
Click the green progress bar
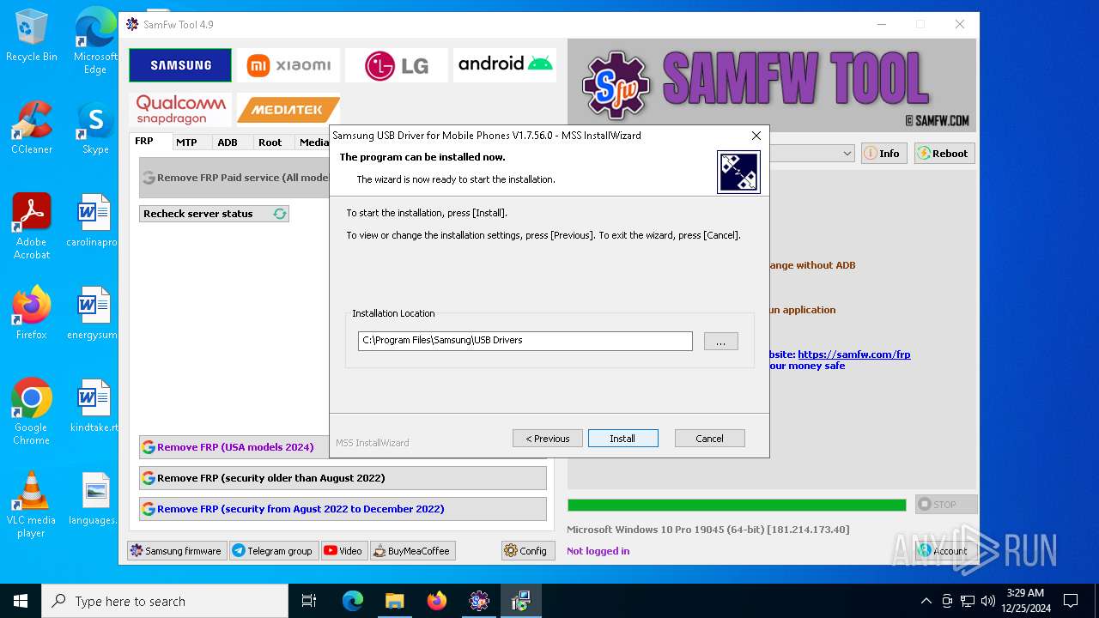[x=737, y=505]
